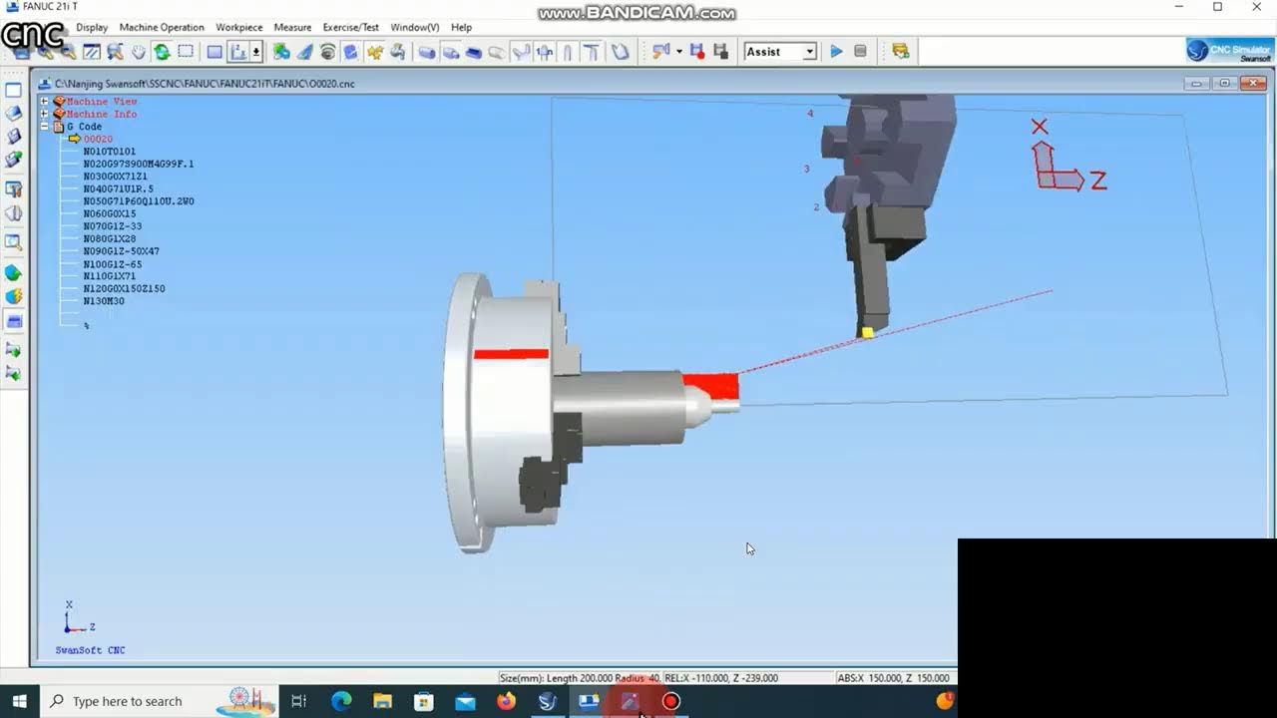Screen dimensions: 1277x718
Task: Click the Windows Start button
Action: 19,701
